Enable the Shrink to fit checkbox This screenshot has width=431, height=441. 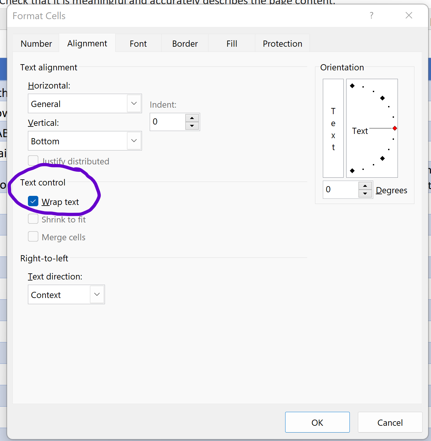33,219
